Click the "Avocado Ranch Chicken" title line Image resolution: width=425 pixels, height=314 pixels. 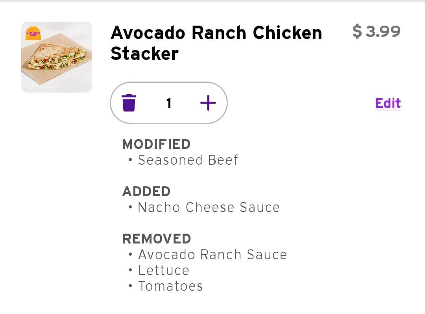(216, 33)
